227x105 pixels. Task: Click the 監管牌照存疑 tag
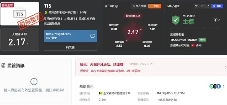click(52, 19)
